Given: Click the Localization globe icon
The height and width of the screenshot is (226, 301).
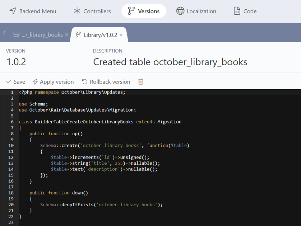Looking at the screenshot, I should (x=180, y=11).
